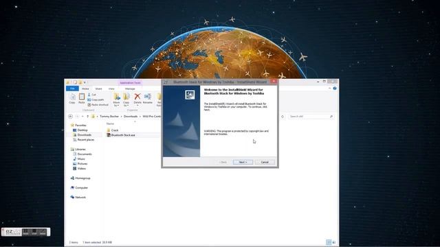Select Computer in the navigation pane
The image size is (440, 247).
tap(79, 187)
